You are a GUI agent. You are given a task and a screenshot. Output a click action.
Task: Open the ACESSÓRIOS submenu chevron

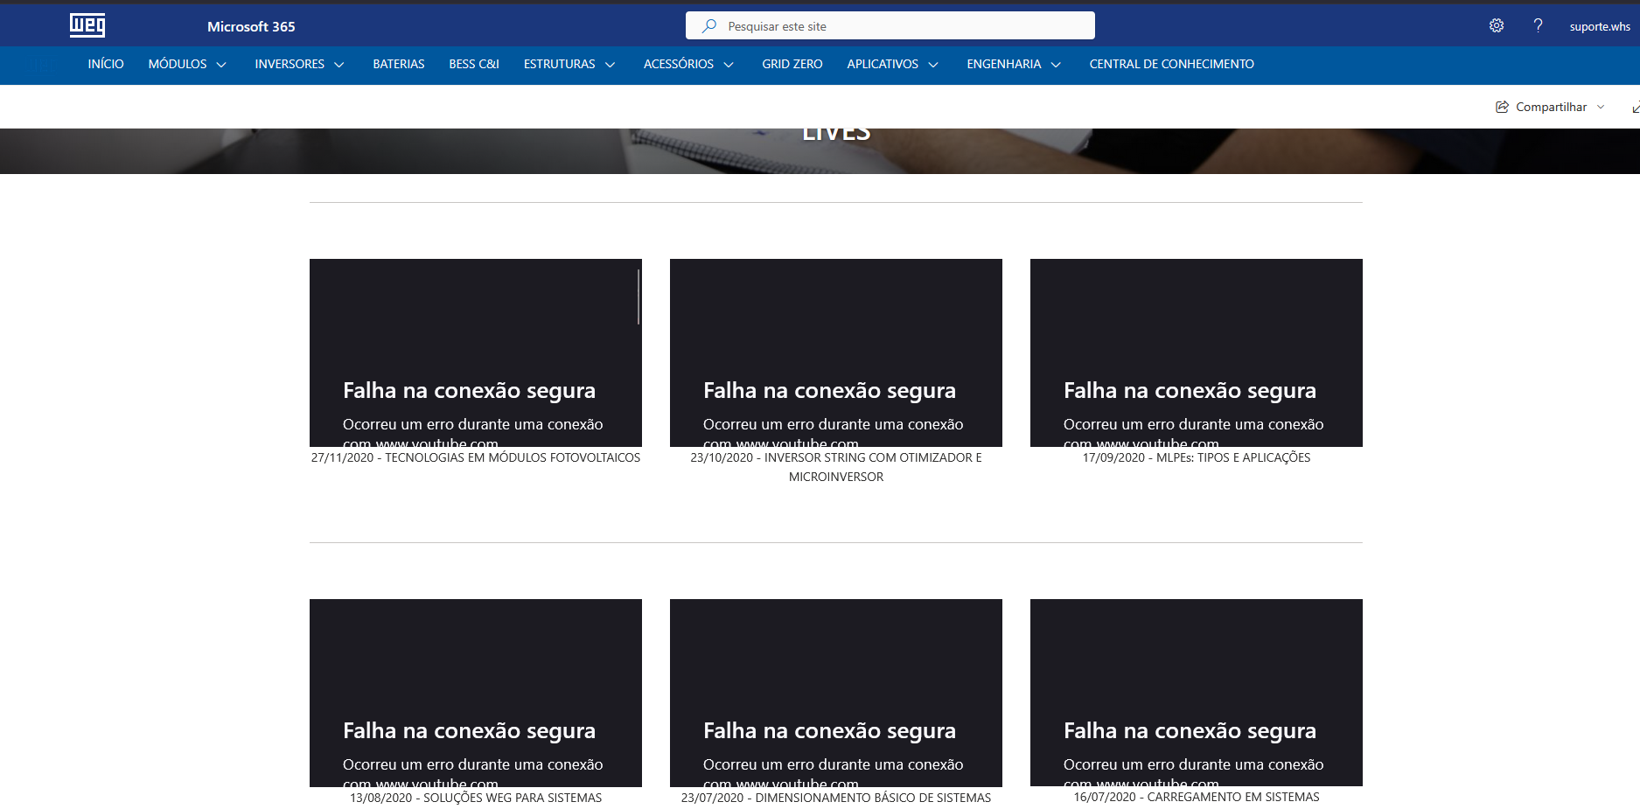point(729,65)
